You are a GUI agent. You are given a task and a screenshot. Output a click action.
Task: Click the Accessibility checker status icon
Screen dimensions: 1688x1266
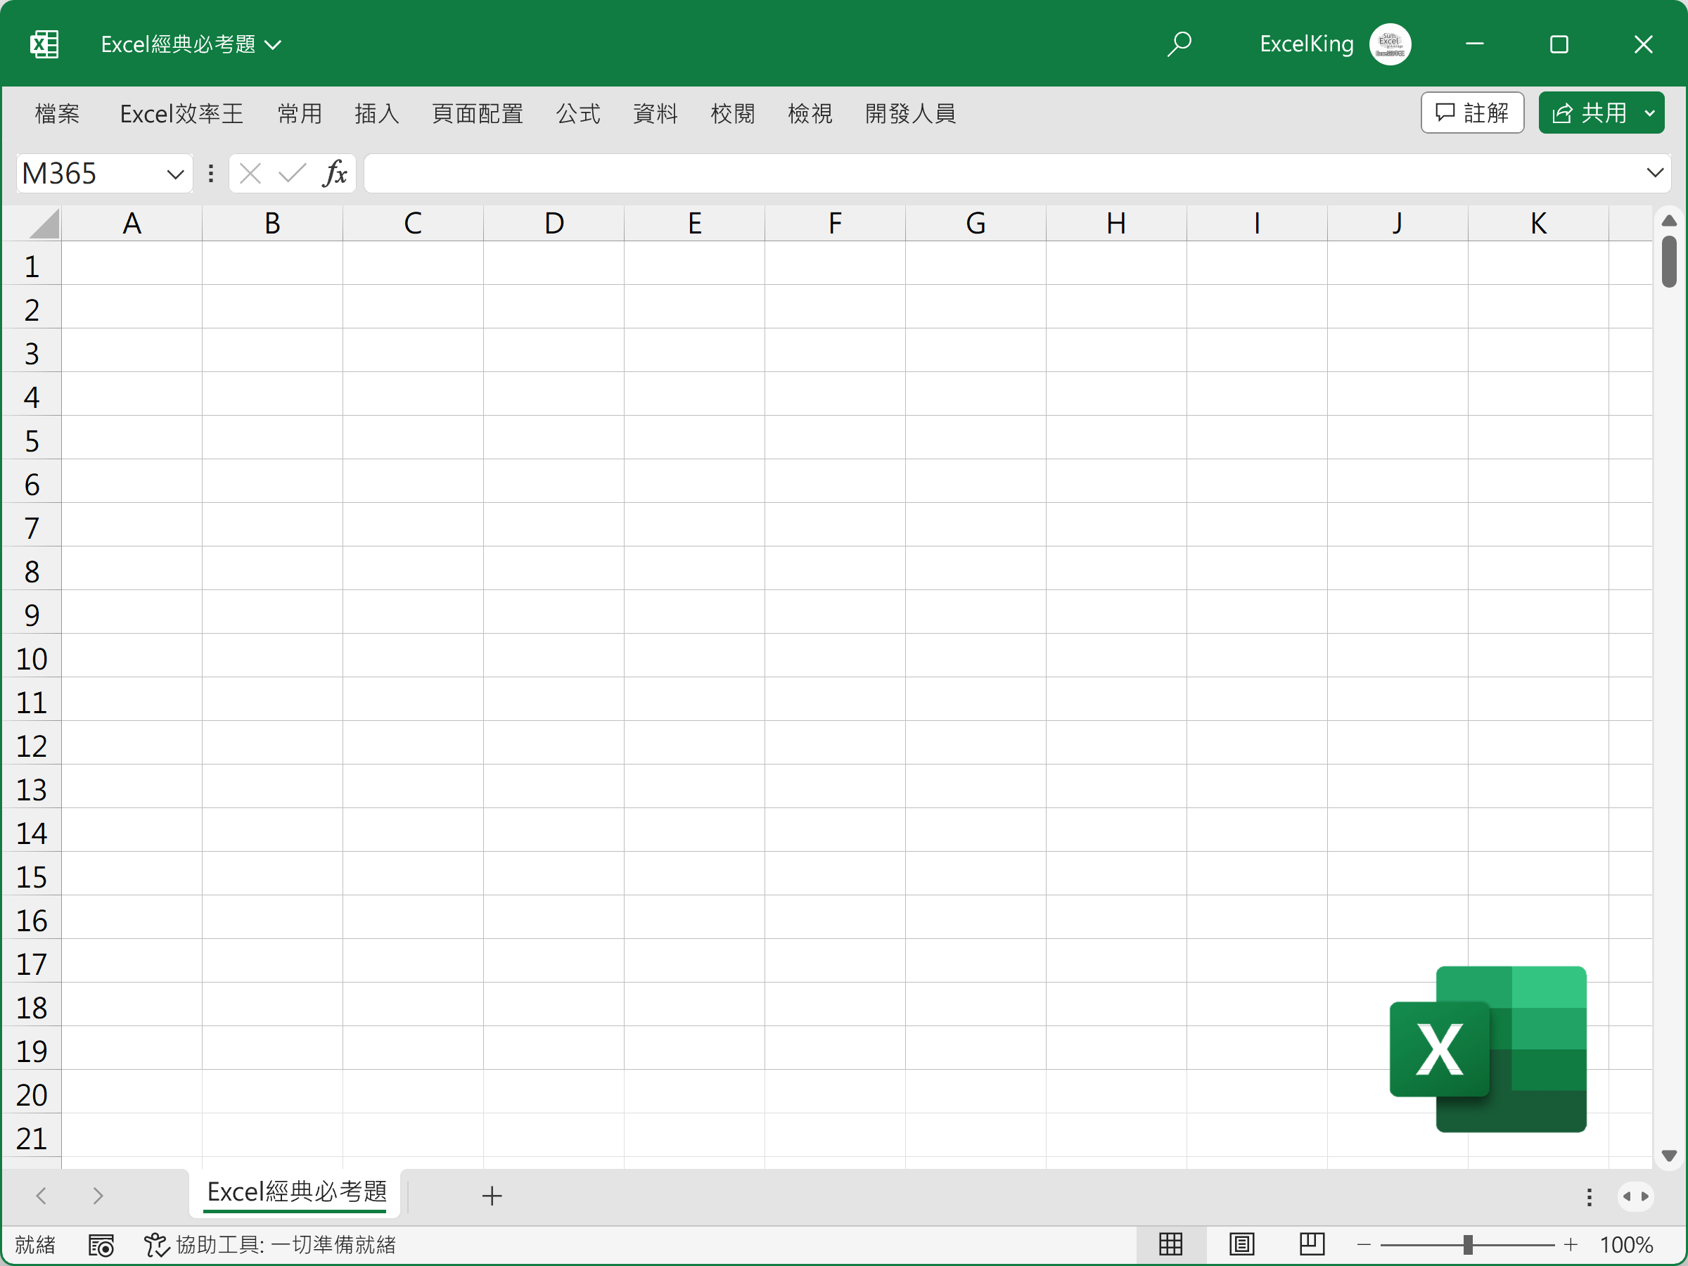tap(156, 1245)
